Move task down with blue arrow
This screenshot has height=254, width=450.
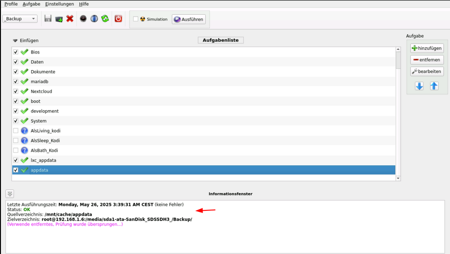pyautogui.click(x=419, y=86)
